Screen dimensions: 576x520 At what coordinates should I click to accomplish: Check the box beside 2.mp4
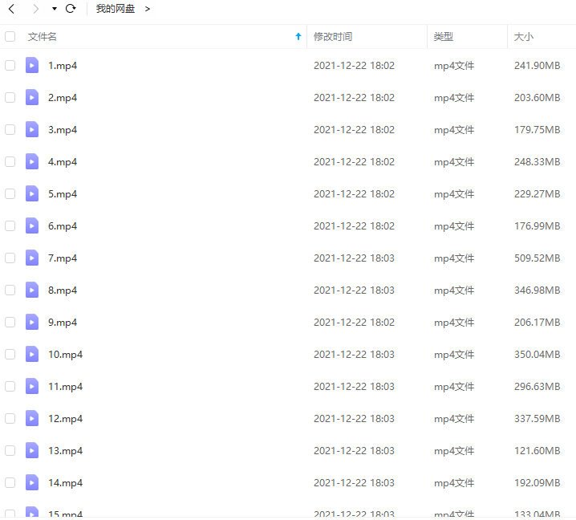point(10,98)
